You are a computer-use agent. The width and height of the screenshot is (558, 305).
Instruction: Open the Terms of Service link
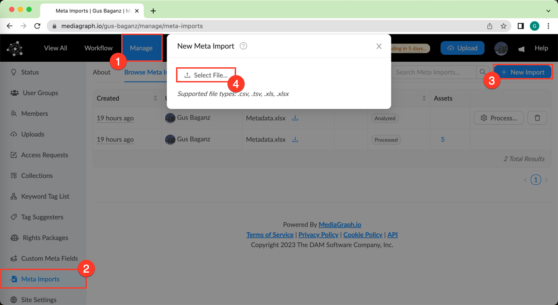coord(270,235)
